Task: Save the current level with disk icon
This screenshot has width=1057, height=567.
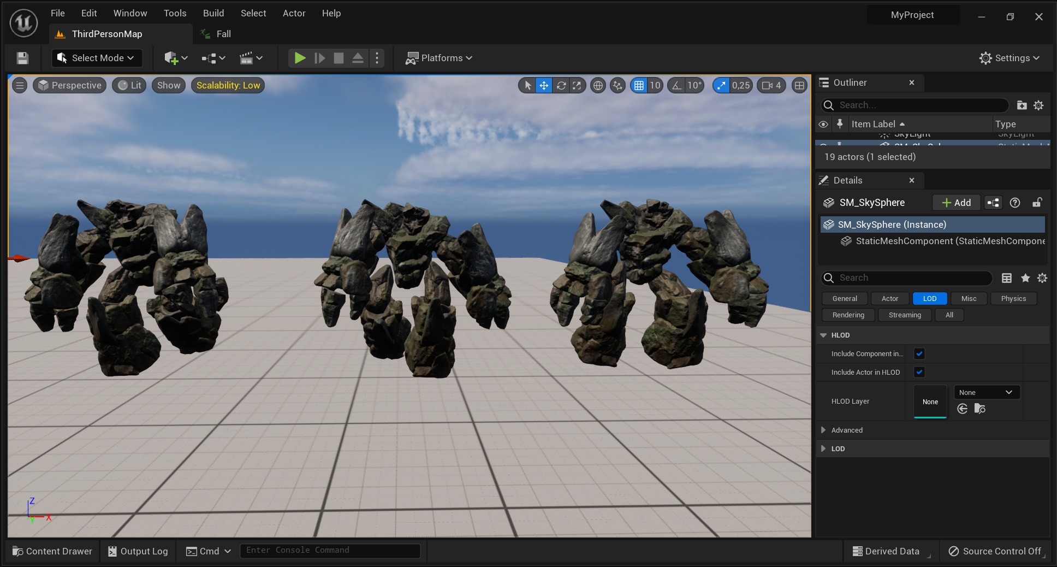Action: [22, 58]
